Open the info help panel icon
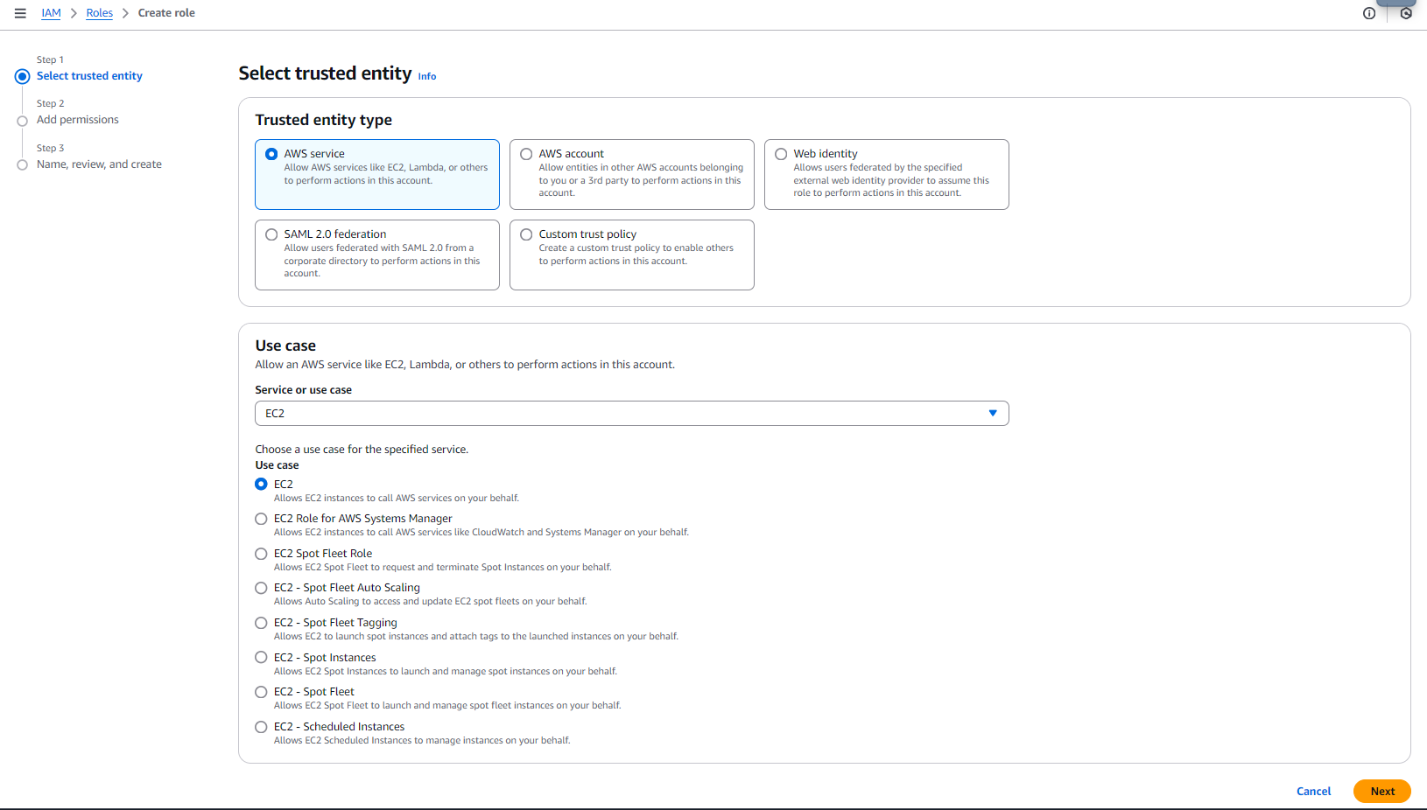The height and width of the screenshot is (810, 1427). coord(1369,13)
